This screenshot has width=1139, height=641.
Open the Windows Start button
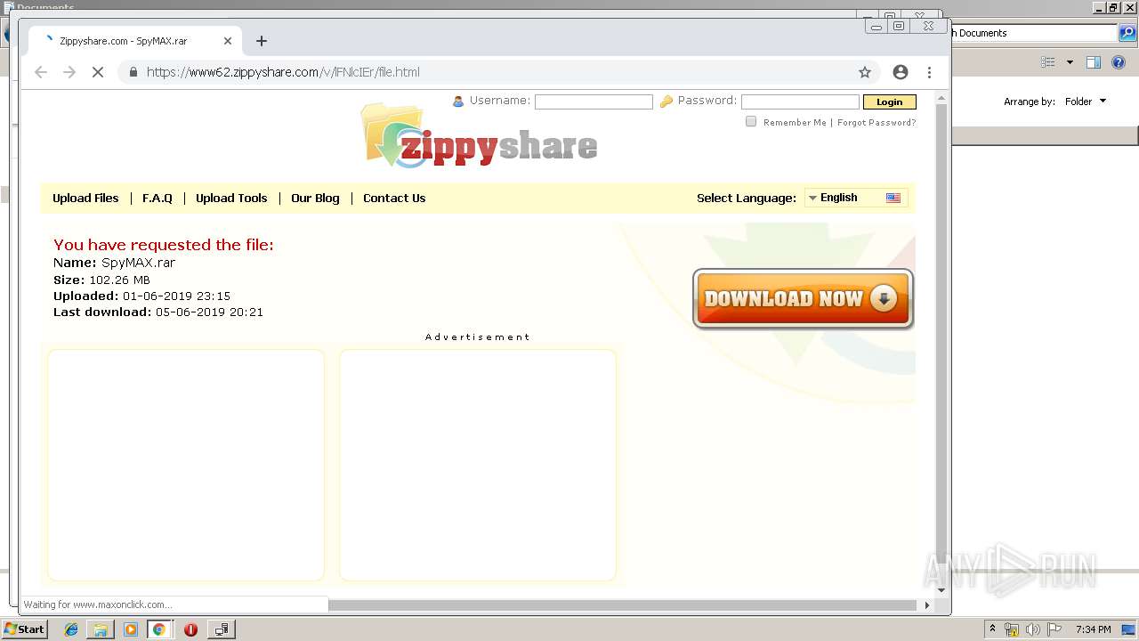[24, 629]
